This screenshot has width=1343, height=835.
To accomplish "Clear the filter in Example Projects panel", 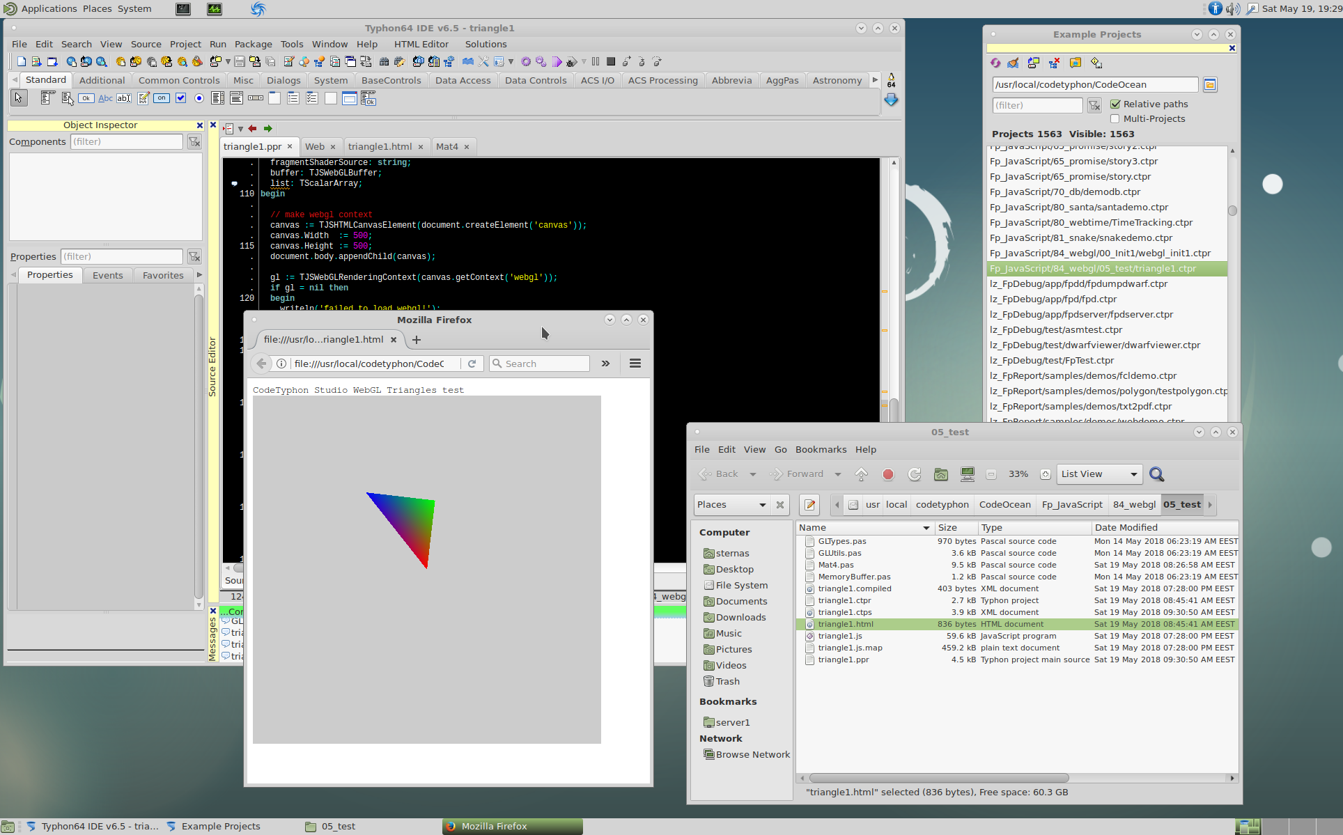I will pyautogui.click(x=1094, y=105).
